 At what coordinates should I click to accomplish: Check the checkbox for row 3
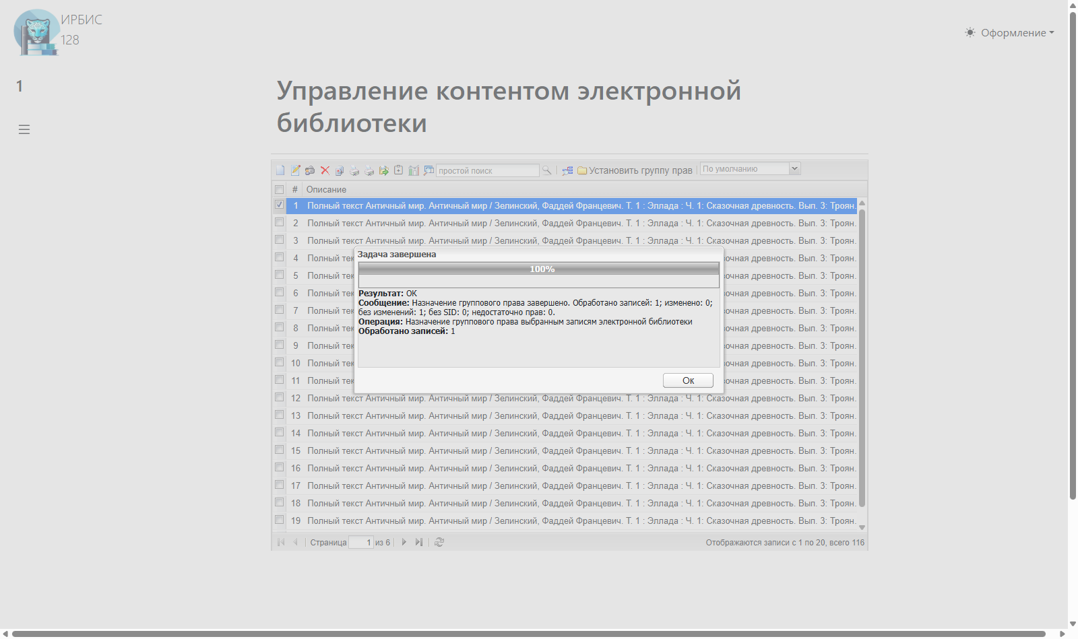[279, 240]
